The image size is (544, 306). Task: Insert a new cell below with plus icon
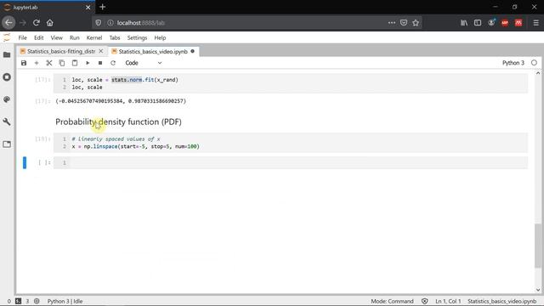[x=37, y=63]
